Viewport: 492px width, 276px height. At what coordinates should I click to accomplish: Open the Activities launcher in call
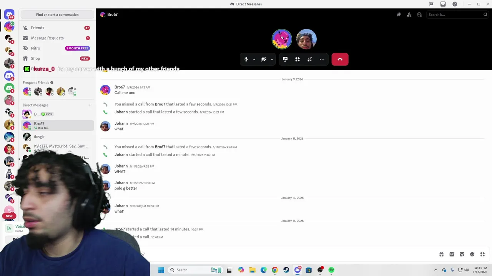tap(298, 59)
